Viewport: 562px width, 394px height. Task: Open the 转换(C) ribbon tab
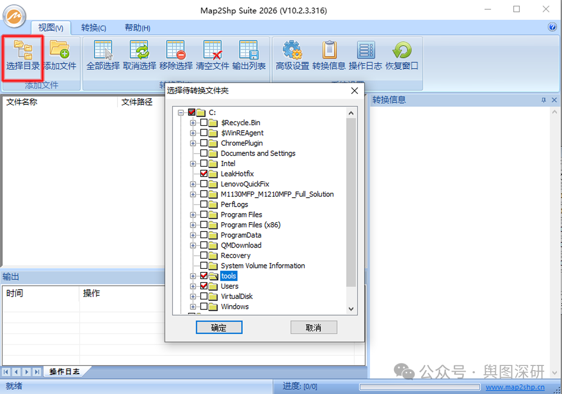[94, 28]
